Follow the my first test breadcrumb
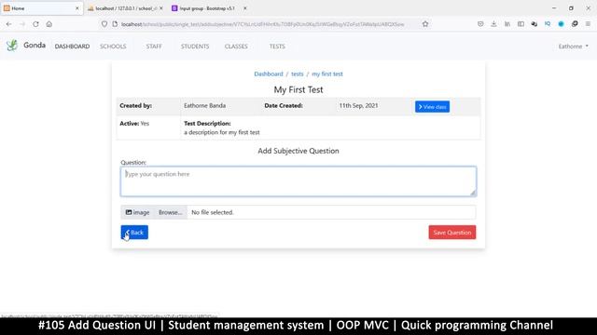This screenshot has height=335, width=597. coord(327,74)
